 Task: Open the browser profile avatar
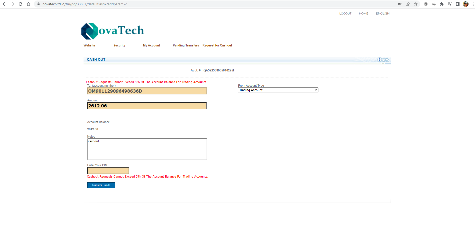[x=466, y=4]
